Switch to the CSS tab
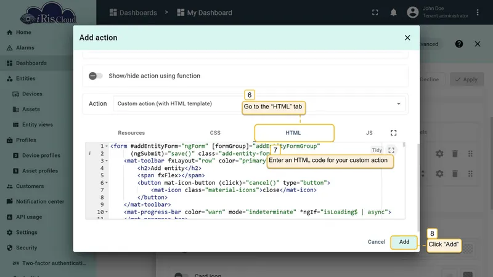The height and width of the screenshot is (277, 493). click(x=215, y=133)
